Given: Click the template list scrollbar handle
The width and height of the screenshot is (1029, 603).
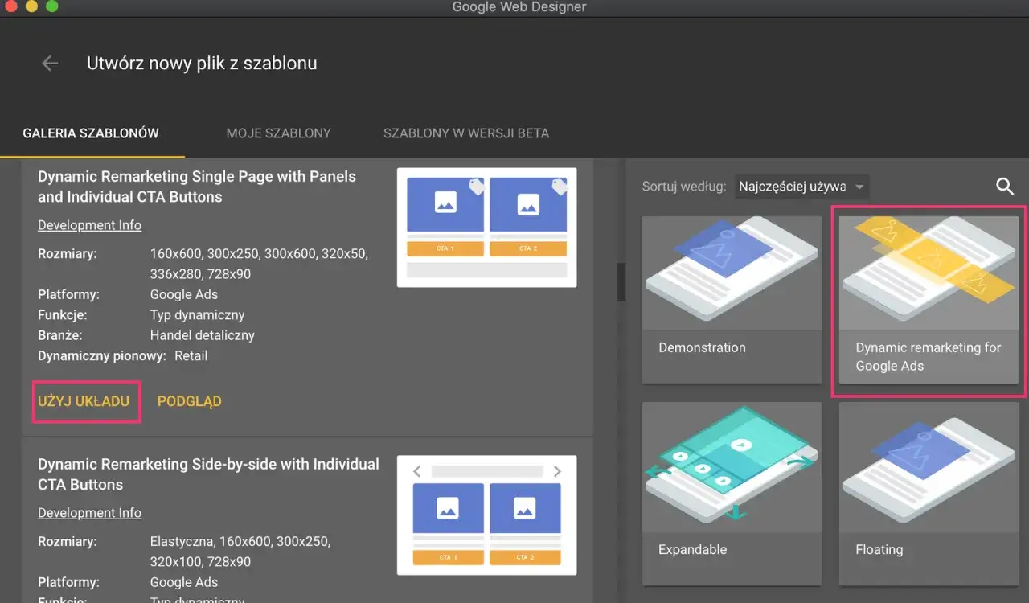Looking at the screenshot, I should [621, 281].
